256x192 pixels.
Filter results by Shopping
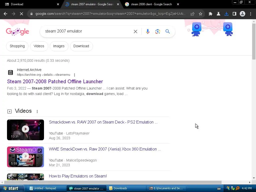[17, 46]
